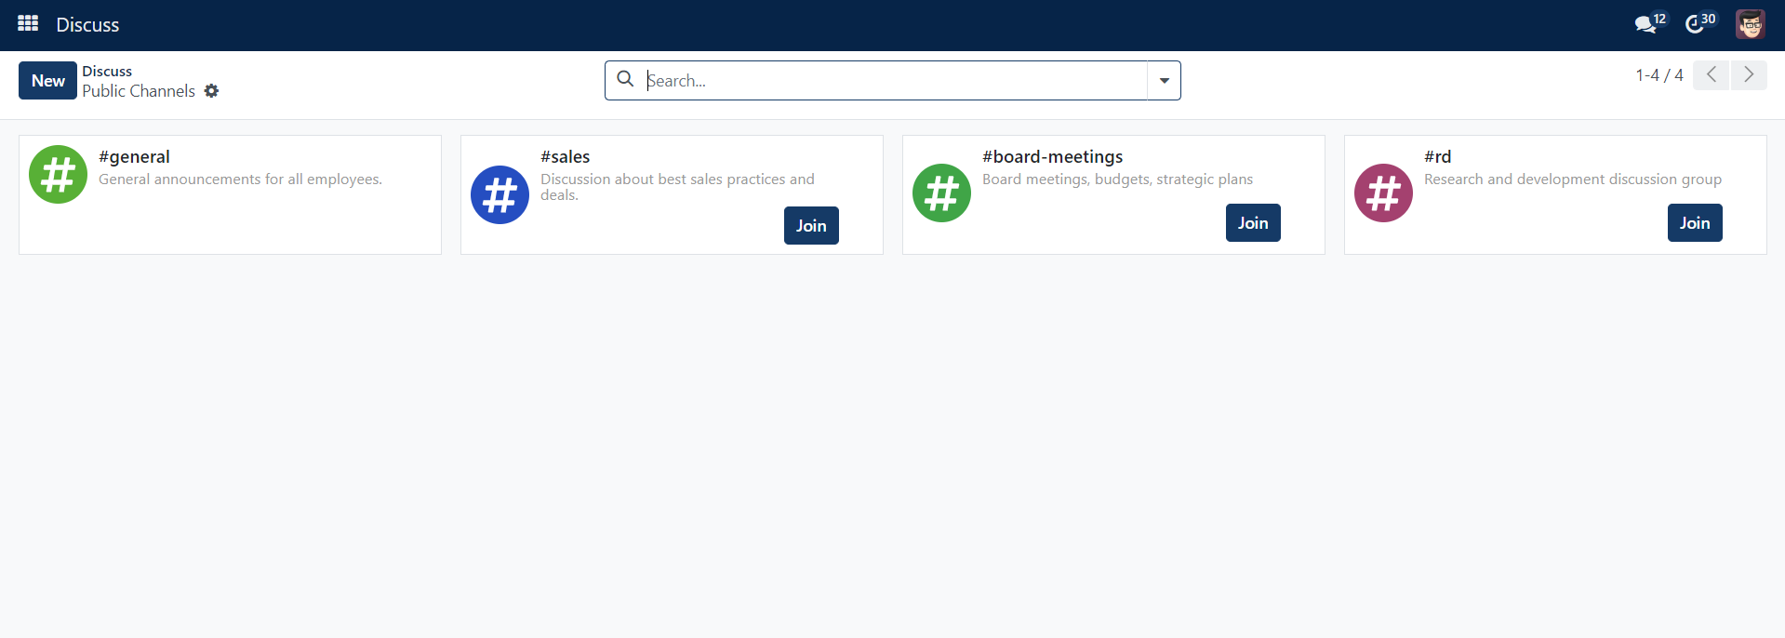Open the Discuss app title in navbar
Viewport: 1785px width, 638px height.
(87, 25)
